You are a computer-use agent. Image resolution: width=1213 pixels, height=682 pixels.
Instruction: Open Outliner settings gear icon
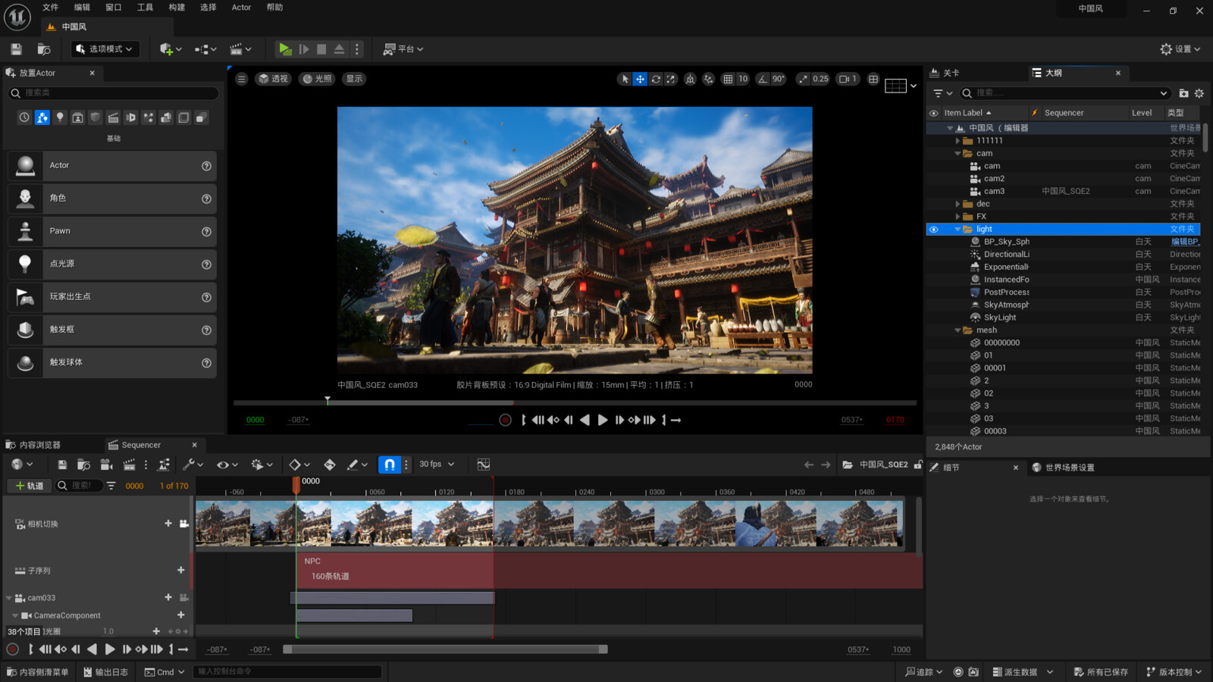pyautogui.click(x=1199, y=93)
